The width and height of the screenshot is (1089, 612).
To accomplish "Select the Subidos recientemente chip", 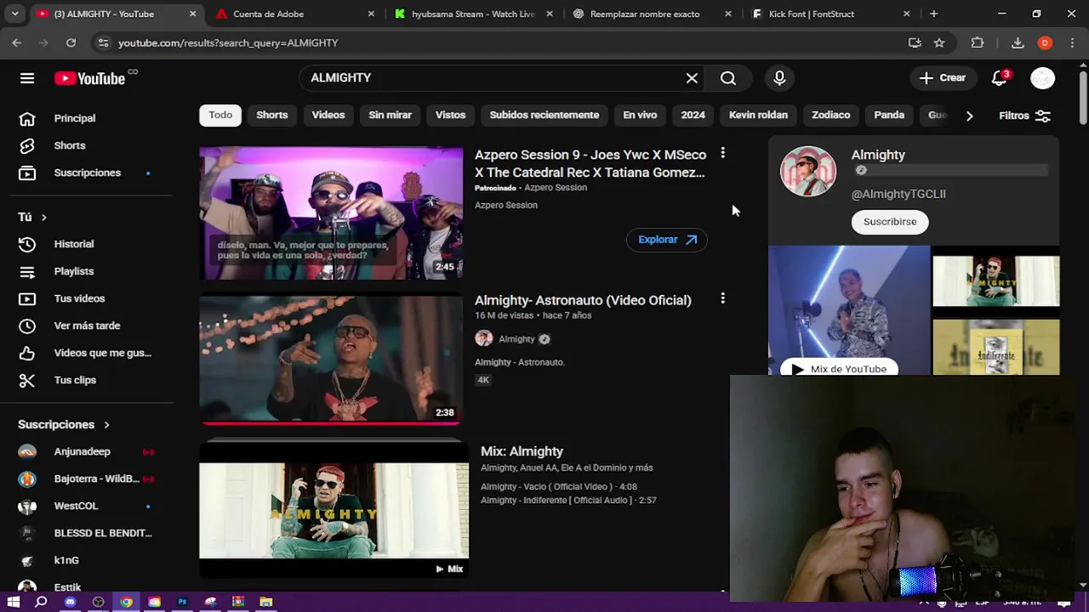I will [544, 115].
